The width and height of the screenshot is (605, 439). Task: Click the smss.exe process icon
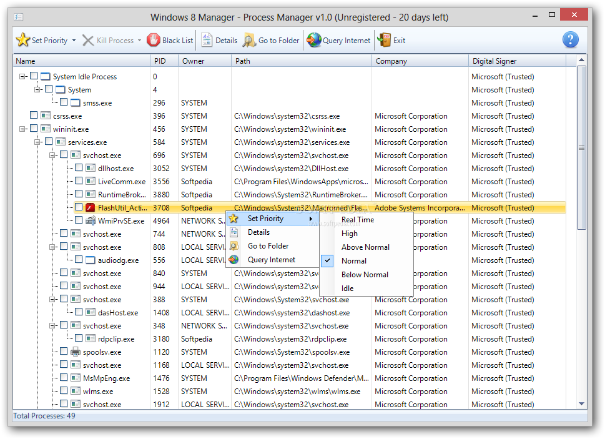click(x=76, y=102)
